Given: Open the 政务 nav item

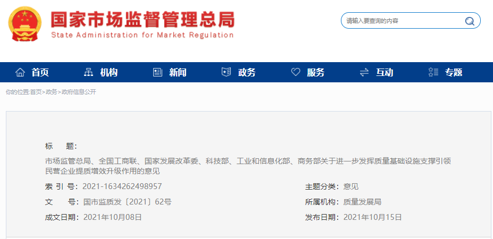Looking at the screenshot, I should pos(247,73).
